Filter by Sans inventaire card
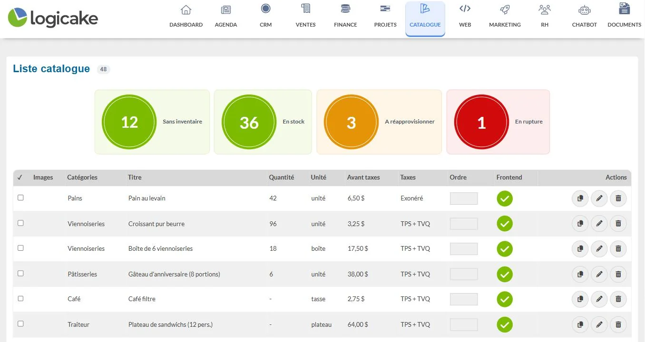The image size is (645, 342). (x=152, y=122)
